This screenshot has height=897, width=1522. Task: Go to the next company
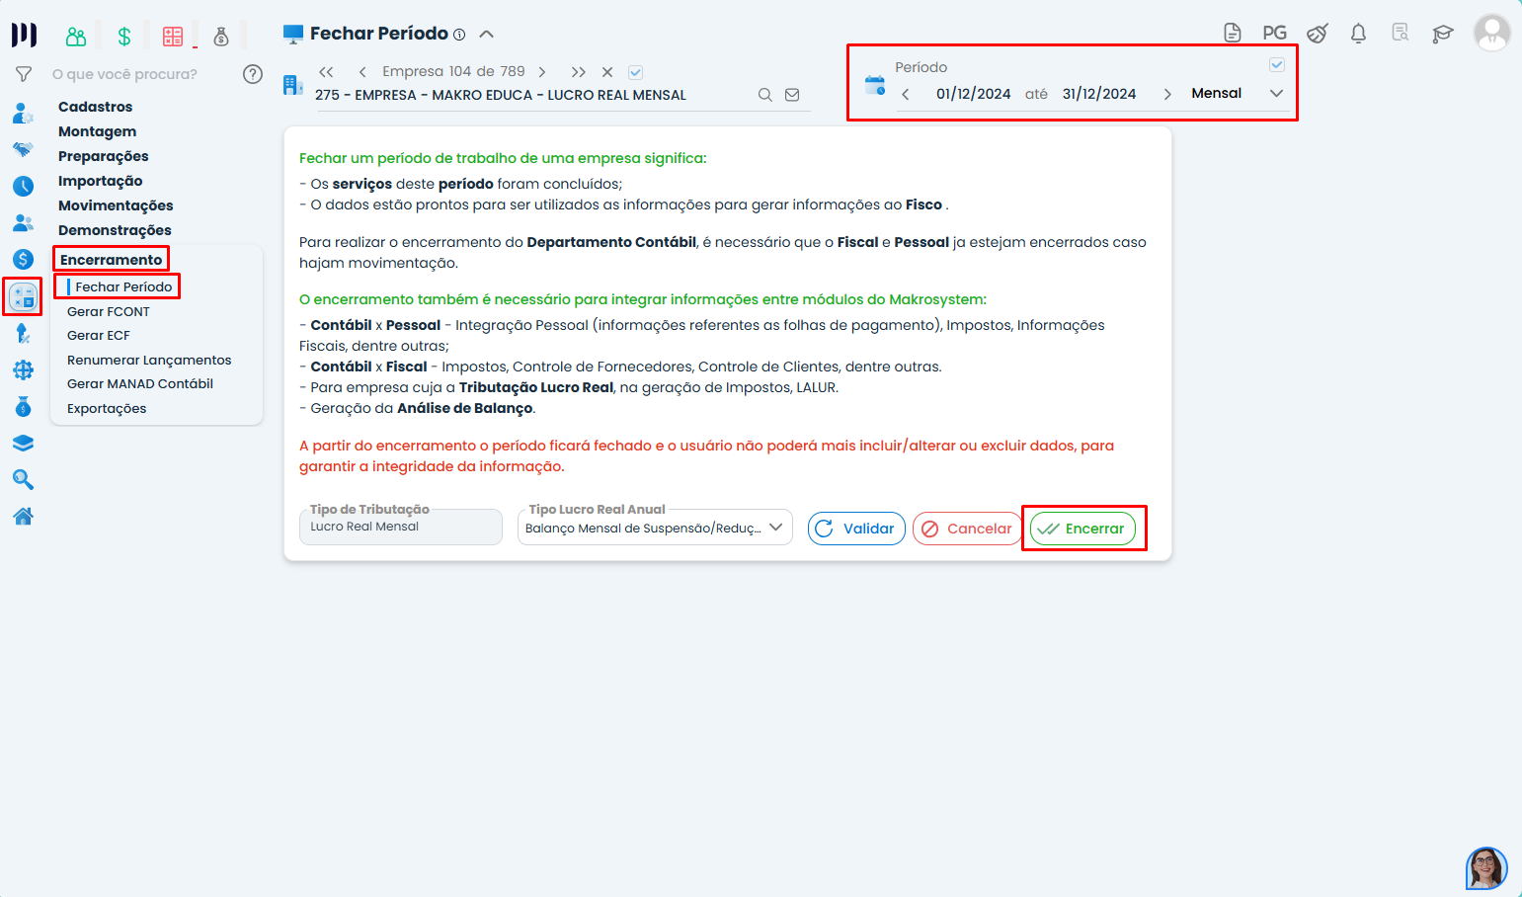[x=541, y=72]
